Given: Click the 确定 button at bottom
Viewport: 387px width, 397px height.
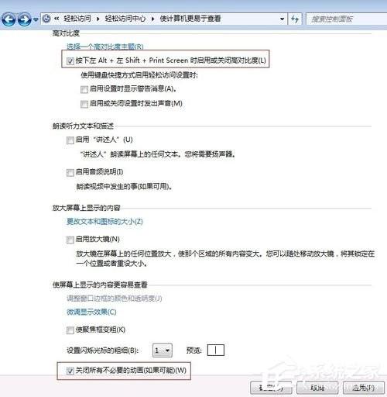Looking at the screenshot, I should 271,388.
